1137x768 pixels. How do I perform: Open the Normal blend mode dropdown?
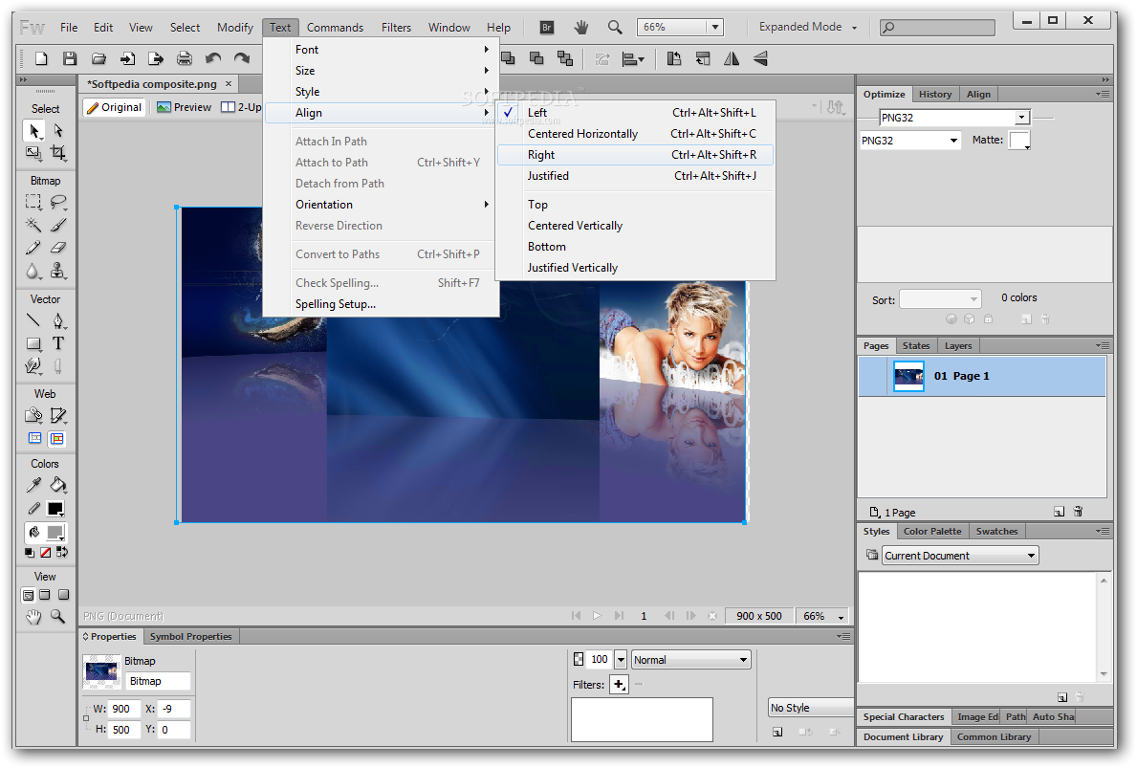pyautogui.click(x=690, y=660)
